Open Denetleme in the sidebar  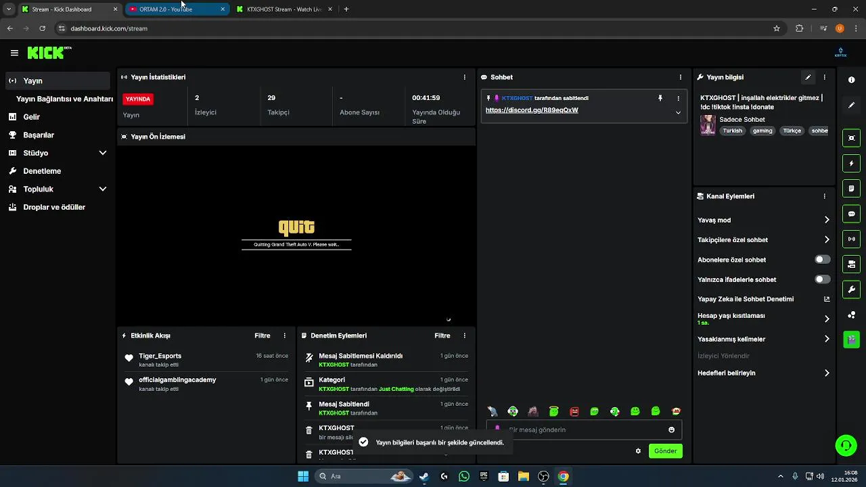[58, 171]
